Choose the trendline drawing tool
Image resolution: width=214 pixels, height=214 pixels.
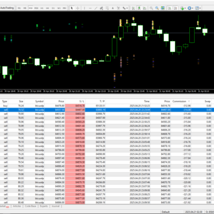[x=96, y=8]
